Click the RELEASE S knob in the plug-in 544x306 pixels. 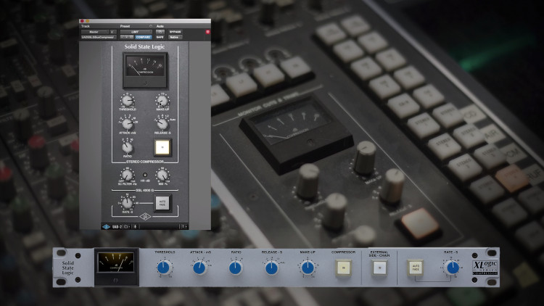(x=162, y=124)
